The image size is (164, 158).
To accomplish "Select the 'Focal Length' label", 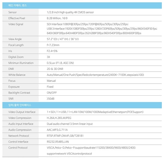I will click(x=16, y=45).
